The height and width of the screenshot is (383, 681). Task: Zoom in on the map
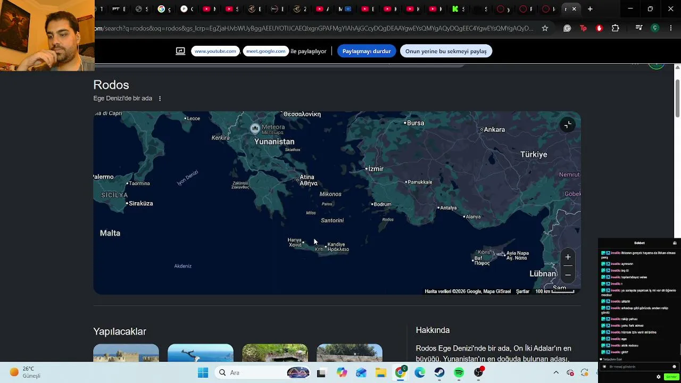coord(568,257)
